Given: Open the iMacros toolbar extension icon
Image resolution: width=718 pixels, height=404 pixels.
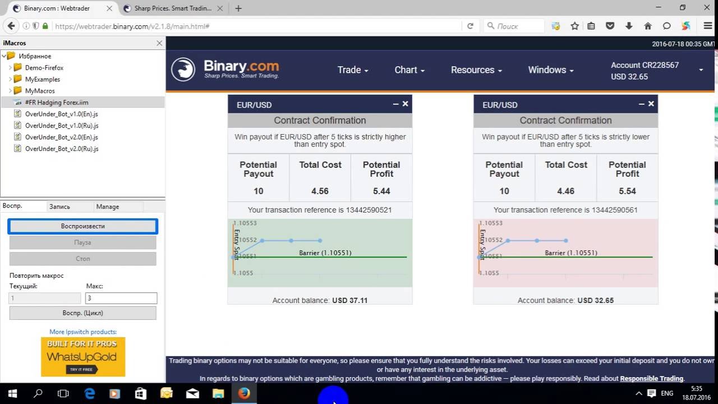Looking at the screenshot, I should 556,26.
